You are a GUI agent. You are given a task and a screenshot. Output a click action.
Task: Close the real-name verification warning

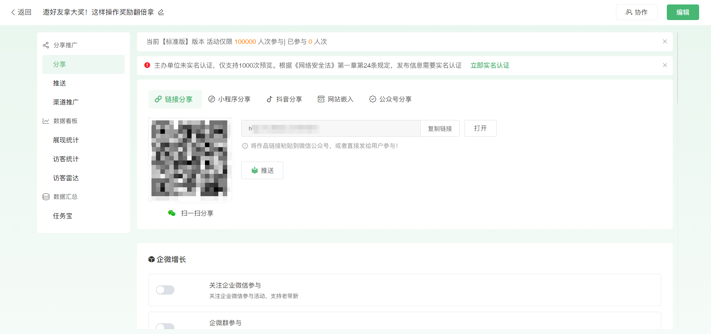point(665,65)
